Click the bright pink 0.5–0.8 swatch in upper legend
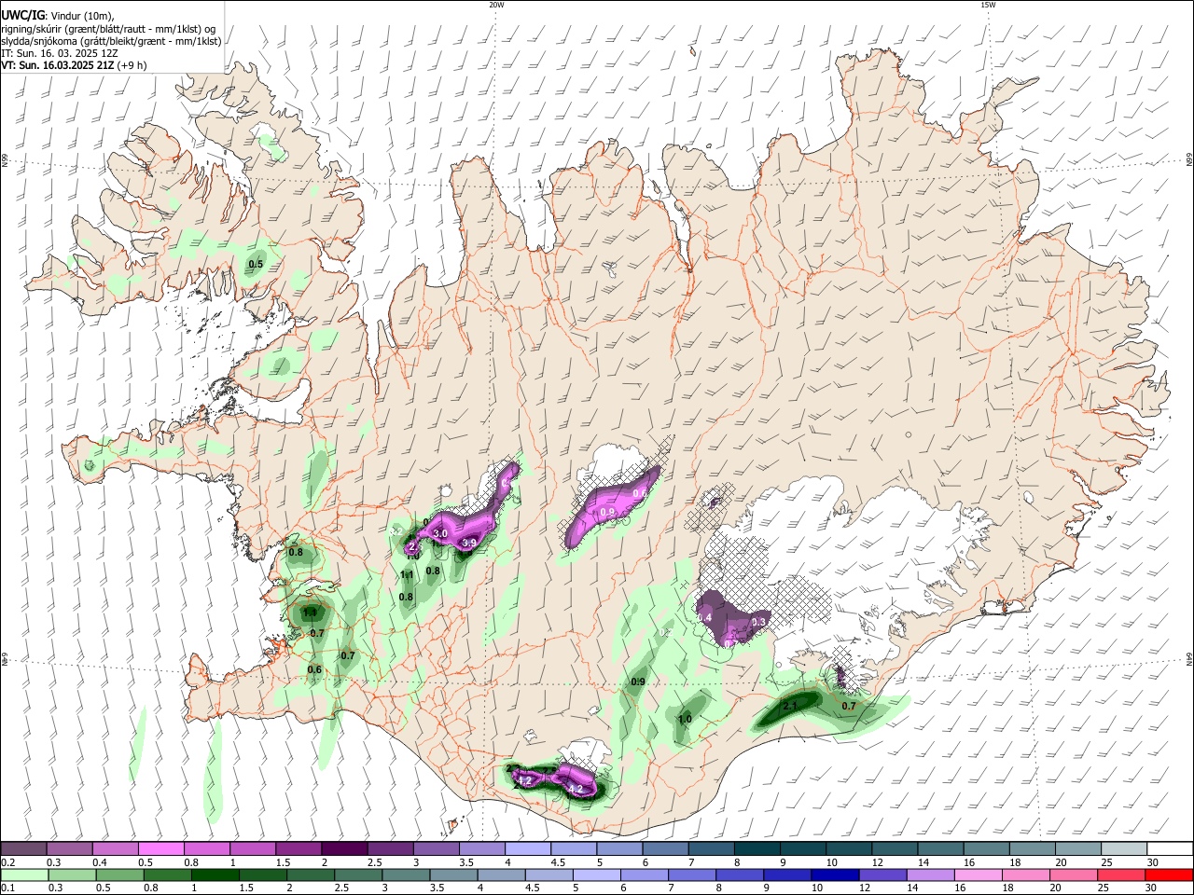Screen dimensions: 1194x895 point(161,848)
